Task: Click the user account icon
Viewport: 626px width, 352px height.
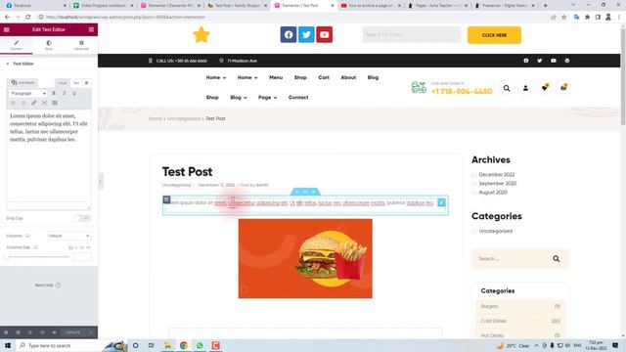Action: (525, 88)
